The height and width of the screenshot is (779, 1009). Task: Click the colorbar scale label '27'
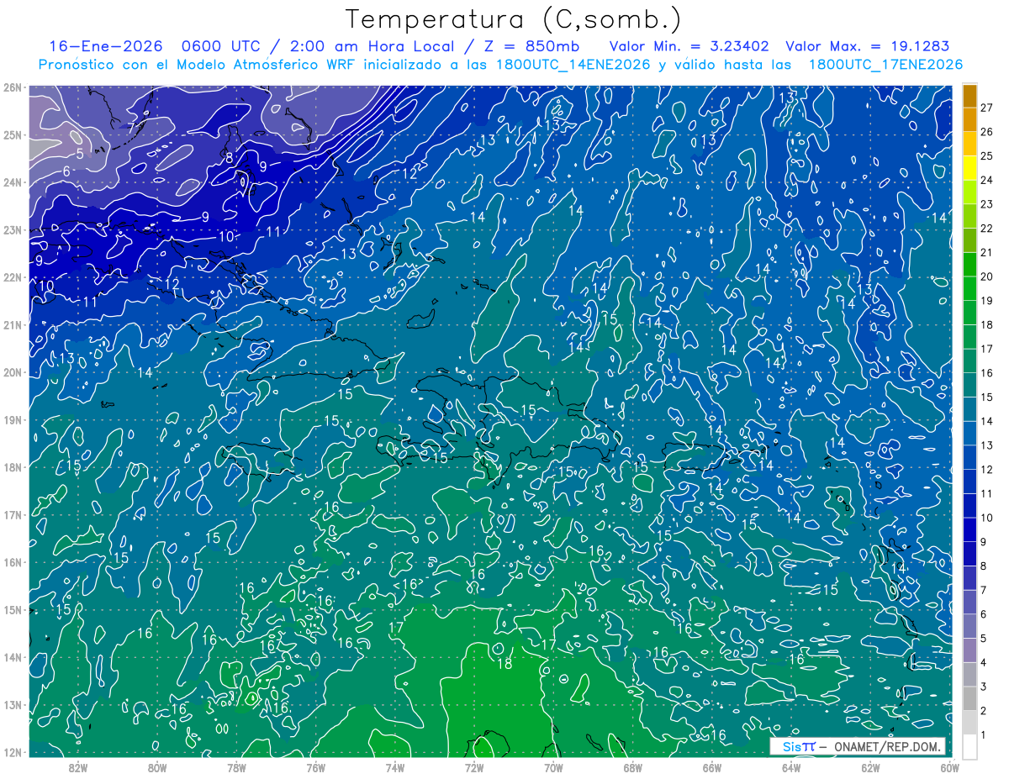click(x=987, y=108)
